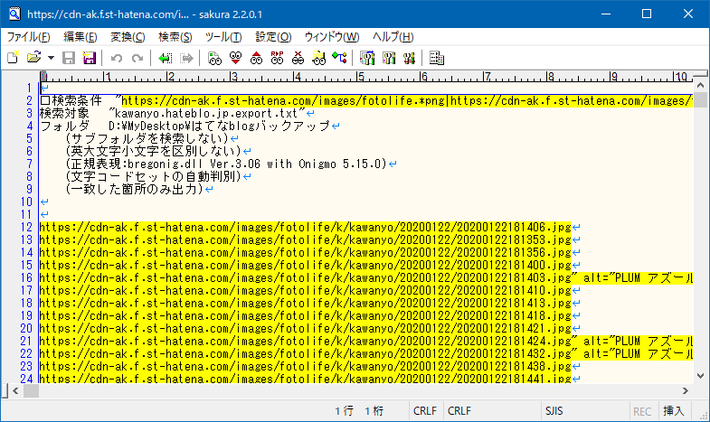Click the vertical scrollbar thumb
The width and height of the screenshot is (710, 422).
(700, 99)
